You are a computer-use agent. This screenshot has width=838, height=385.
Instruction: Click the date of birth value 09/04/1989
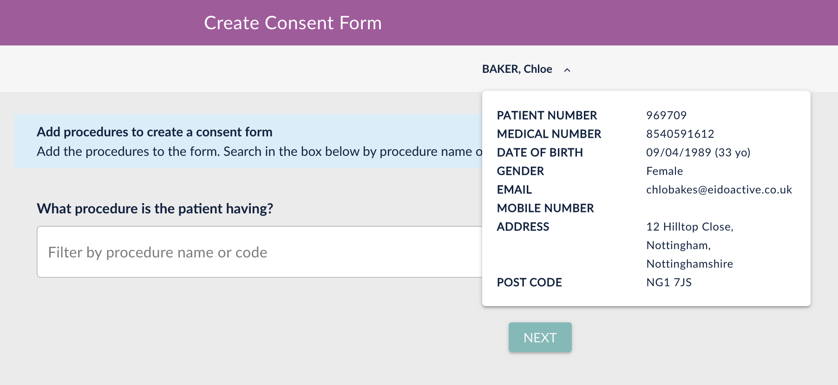pyautogui.click(x=678, y=153)
